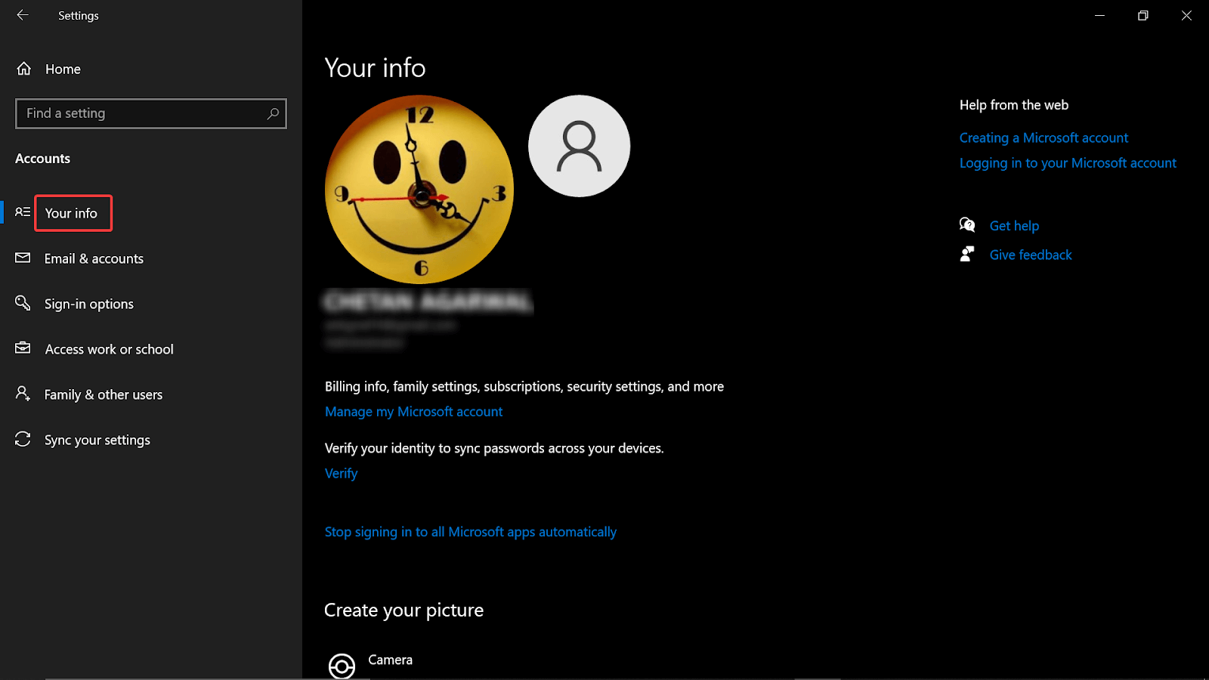Click the briefcase icon for Access work or school
The width and height of the screenshot is (1209, 680).
pos(22,348)
